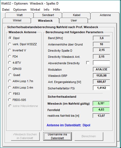The image size is (121, 148).
Task: Select the Wiesbeck tab
Action: (45, 21)
